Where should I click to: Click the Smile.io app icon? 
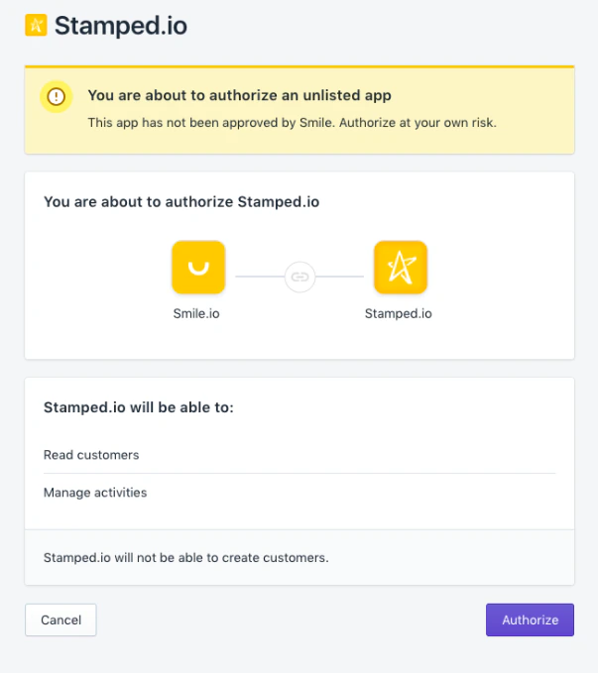point(198,267)
